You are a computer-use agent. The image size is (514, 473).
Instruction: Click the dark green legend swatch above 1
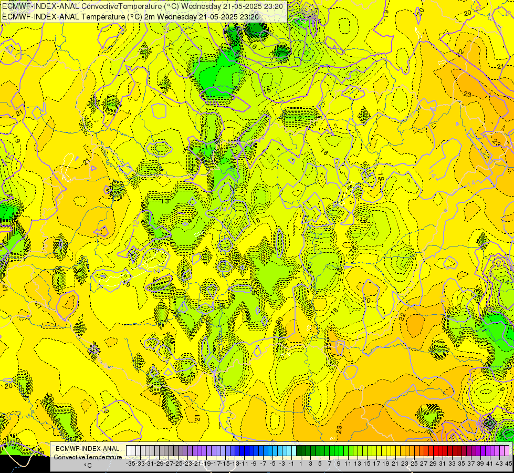(x=299, y=451)
